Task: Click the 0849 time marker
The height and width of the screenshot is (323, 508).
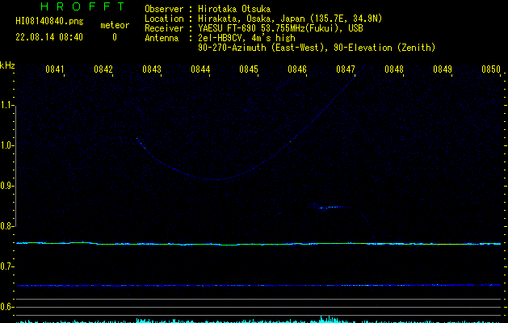Action: (x=443, y=69)
